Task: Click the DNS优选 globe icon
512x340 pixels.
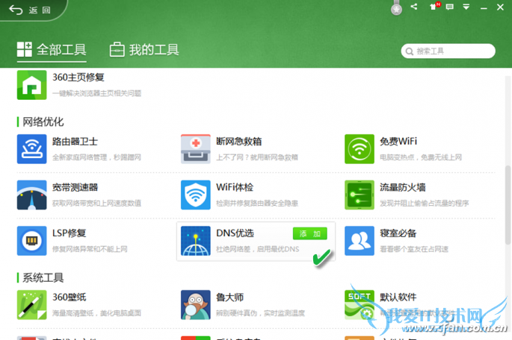Action: (x=196, y=241)
